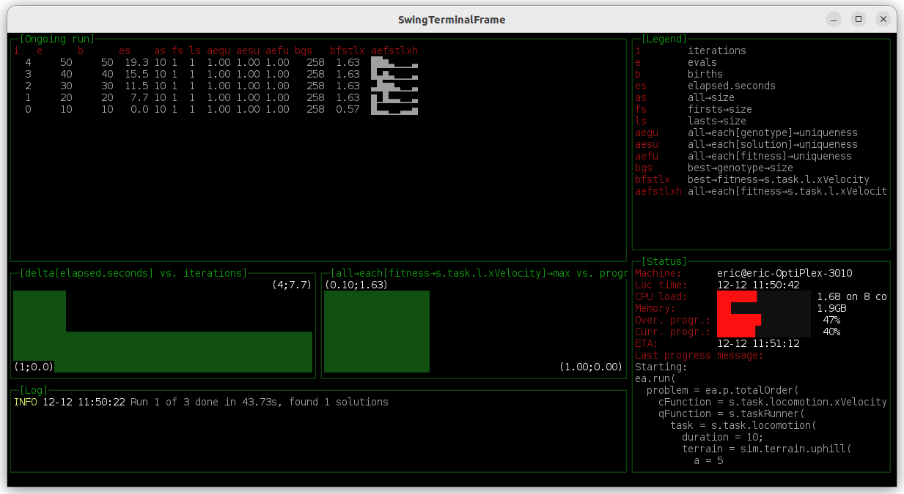The width and height of the screenshot is (904, 494).
Task: Click the 'aefstlxh' column header in Ongoing run
Action: coord(394,50)
